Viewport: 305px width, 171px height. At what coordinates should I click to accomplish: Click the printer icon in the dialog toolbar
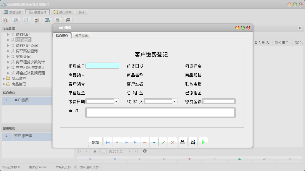point(183,142)
